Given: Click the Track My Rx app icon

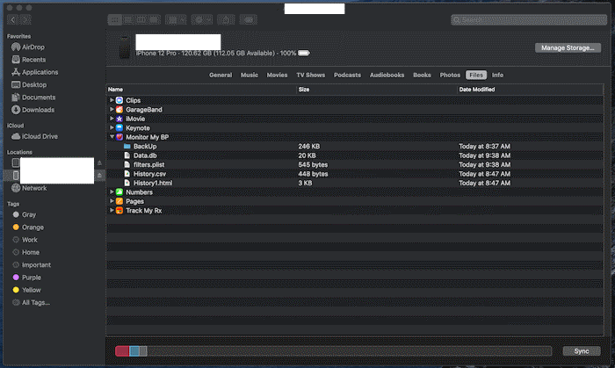Looking at the screenshot, I should pos(119,211).
